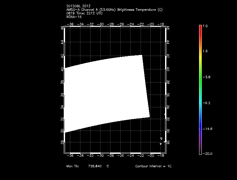This screenshot has height=180, width=237.
Task: Click the Contour Interval = 1C text
Action: pos(153,166)
